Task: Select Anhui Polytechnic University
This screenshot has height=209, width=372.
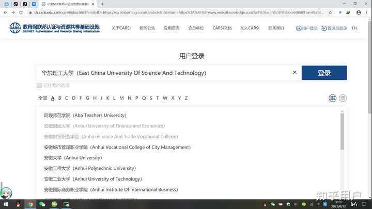Action: click(90, 168)
